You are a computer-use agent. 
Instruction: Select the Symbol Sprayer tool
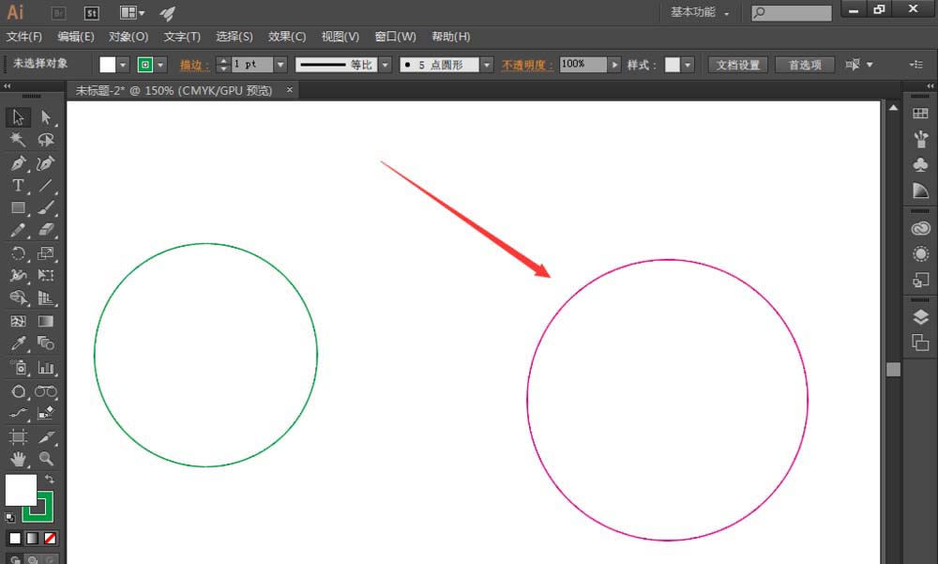tap(18, 367)
